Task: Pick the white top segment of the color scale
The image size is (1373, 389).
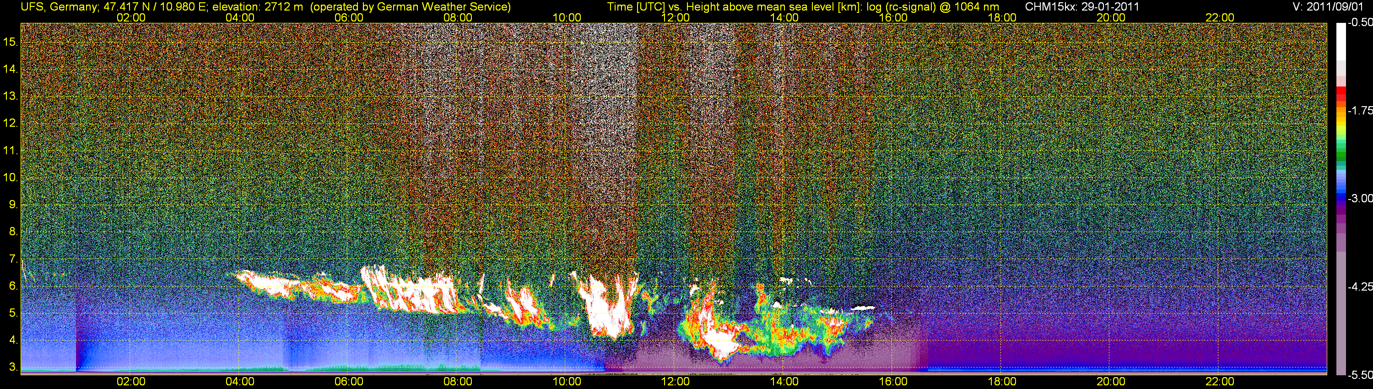Action: tap(1341, 41)
